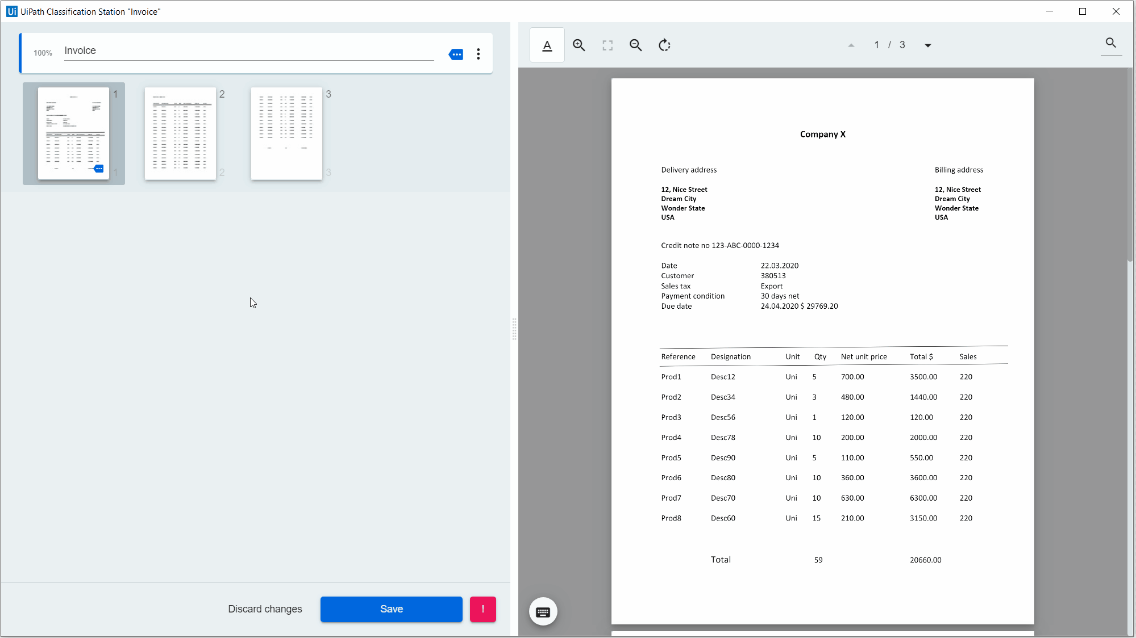Click the Invoice document type field

pyautogui.click(x=249, y=51)
